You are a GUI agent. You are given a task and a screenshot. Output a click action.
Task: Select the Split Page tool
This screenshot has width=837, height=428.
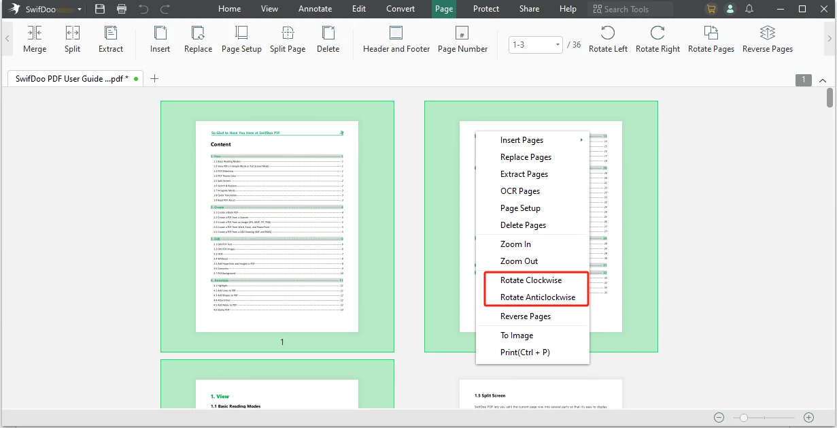(x=288, y=39)
